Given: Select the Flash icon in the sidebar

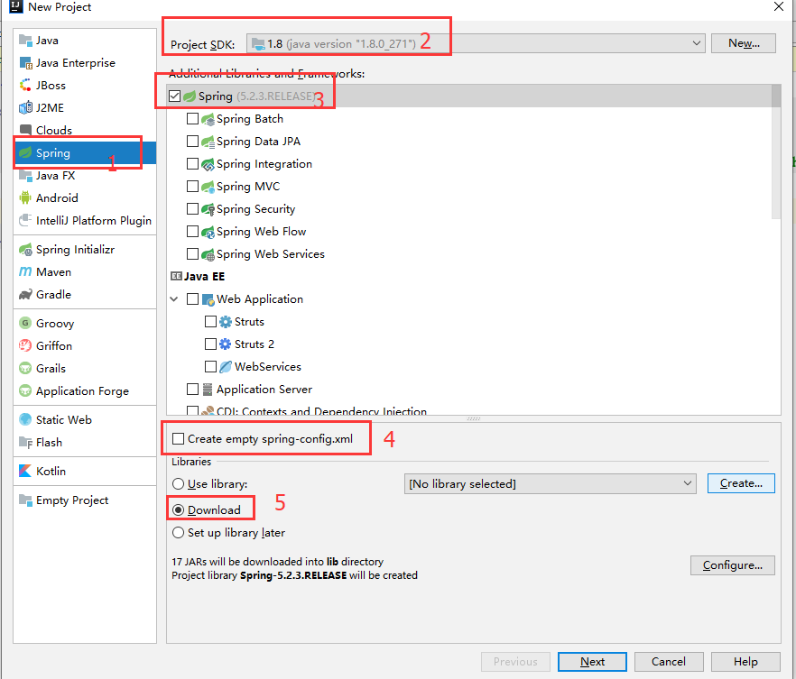Looking at the screenshot, I should [x=25, y=442].
